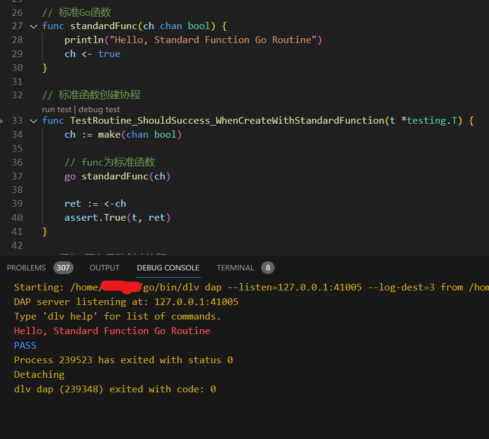The width and height of the screenshot is (489, 439).
Task: Click the 'Process 239523 has exited' line
Action: click(123, 360)
